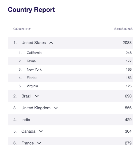
Task: Select the New York region row
Action: click(x=70, y=70)
